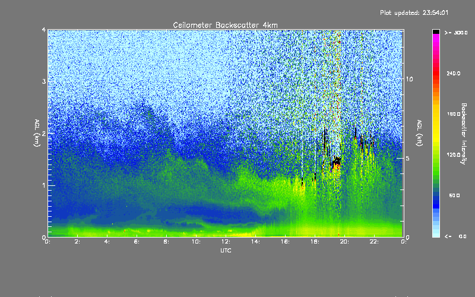Image resolution: width=475 pixels, height=297 pixels.
Task: Click the "240.0" colorbar label
Action: click(454, 73)
